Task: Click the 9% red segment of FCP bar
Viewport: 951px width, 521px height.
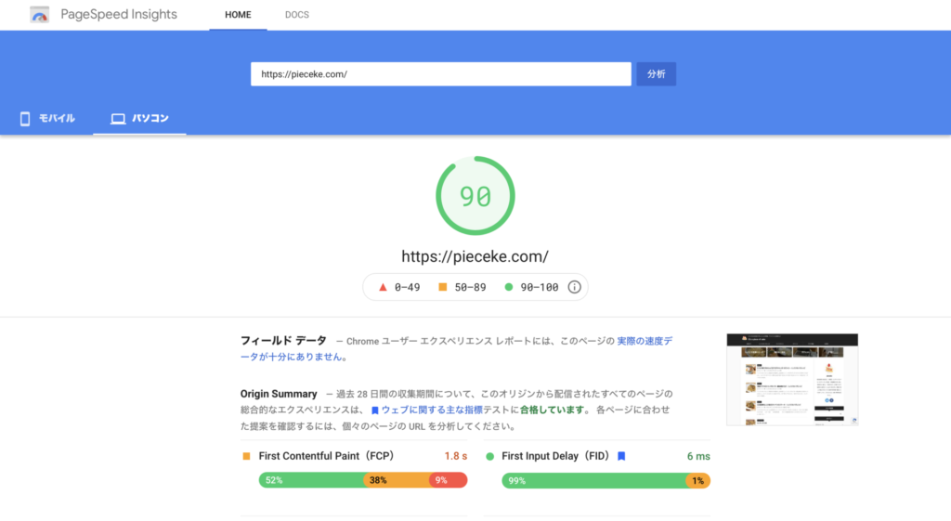Action: coord(449,480)
